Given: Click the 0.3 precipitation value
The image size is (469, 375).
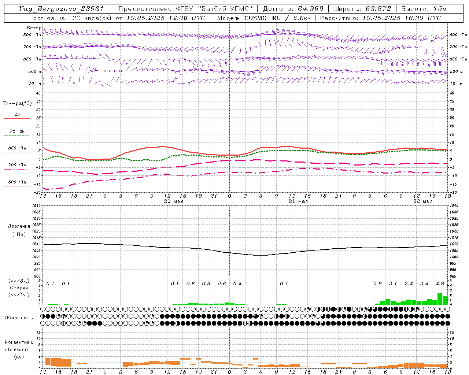Looking at the screenshot, I should click(206, 284).
